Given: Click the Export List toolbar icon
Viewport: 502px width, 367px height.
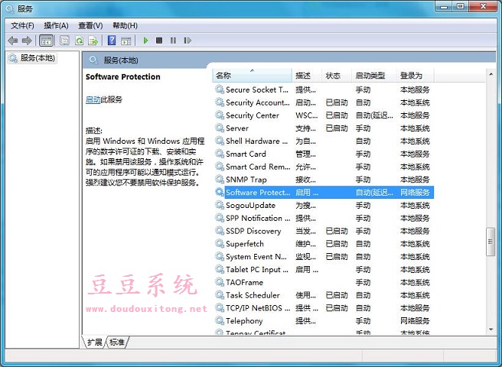Looking at the screenshot, I should coord(93,41).
